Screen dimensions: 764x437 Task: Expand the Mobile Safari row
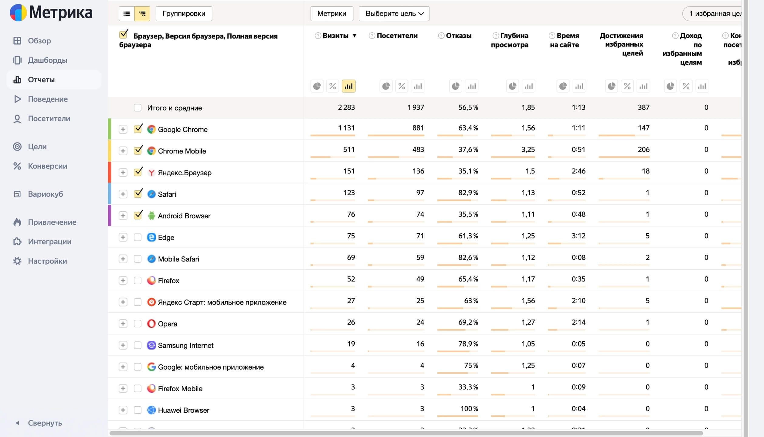click(x=123, y=259)
